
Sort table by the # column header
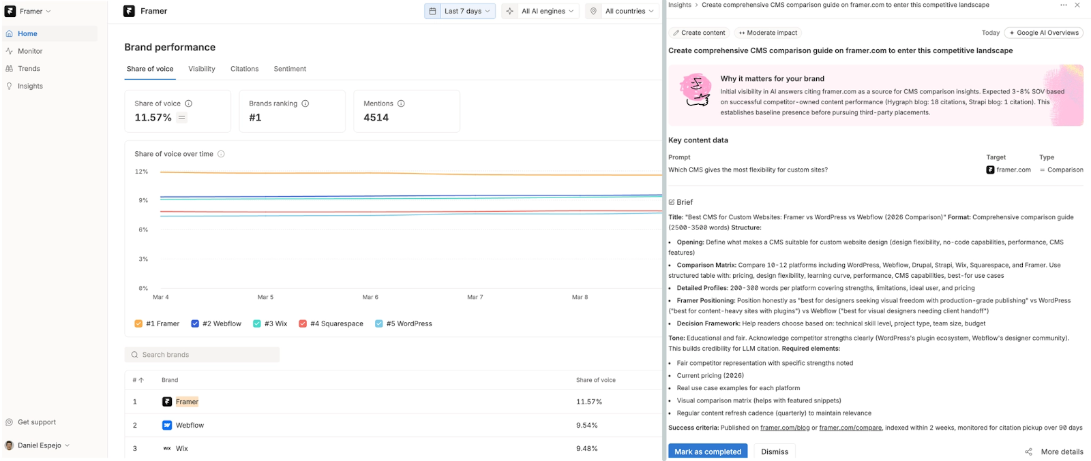[138, 380]
